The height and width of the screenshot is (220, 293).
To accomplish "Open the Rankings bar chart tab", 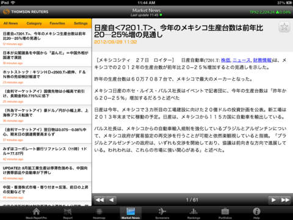I will (194, 213).
